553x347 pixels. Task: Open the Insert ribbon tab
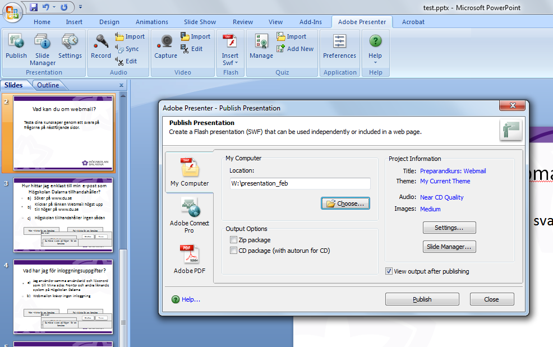point(74,22)
